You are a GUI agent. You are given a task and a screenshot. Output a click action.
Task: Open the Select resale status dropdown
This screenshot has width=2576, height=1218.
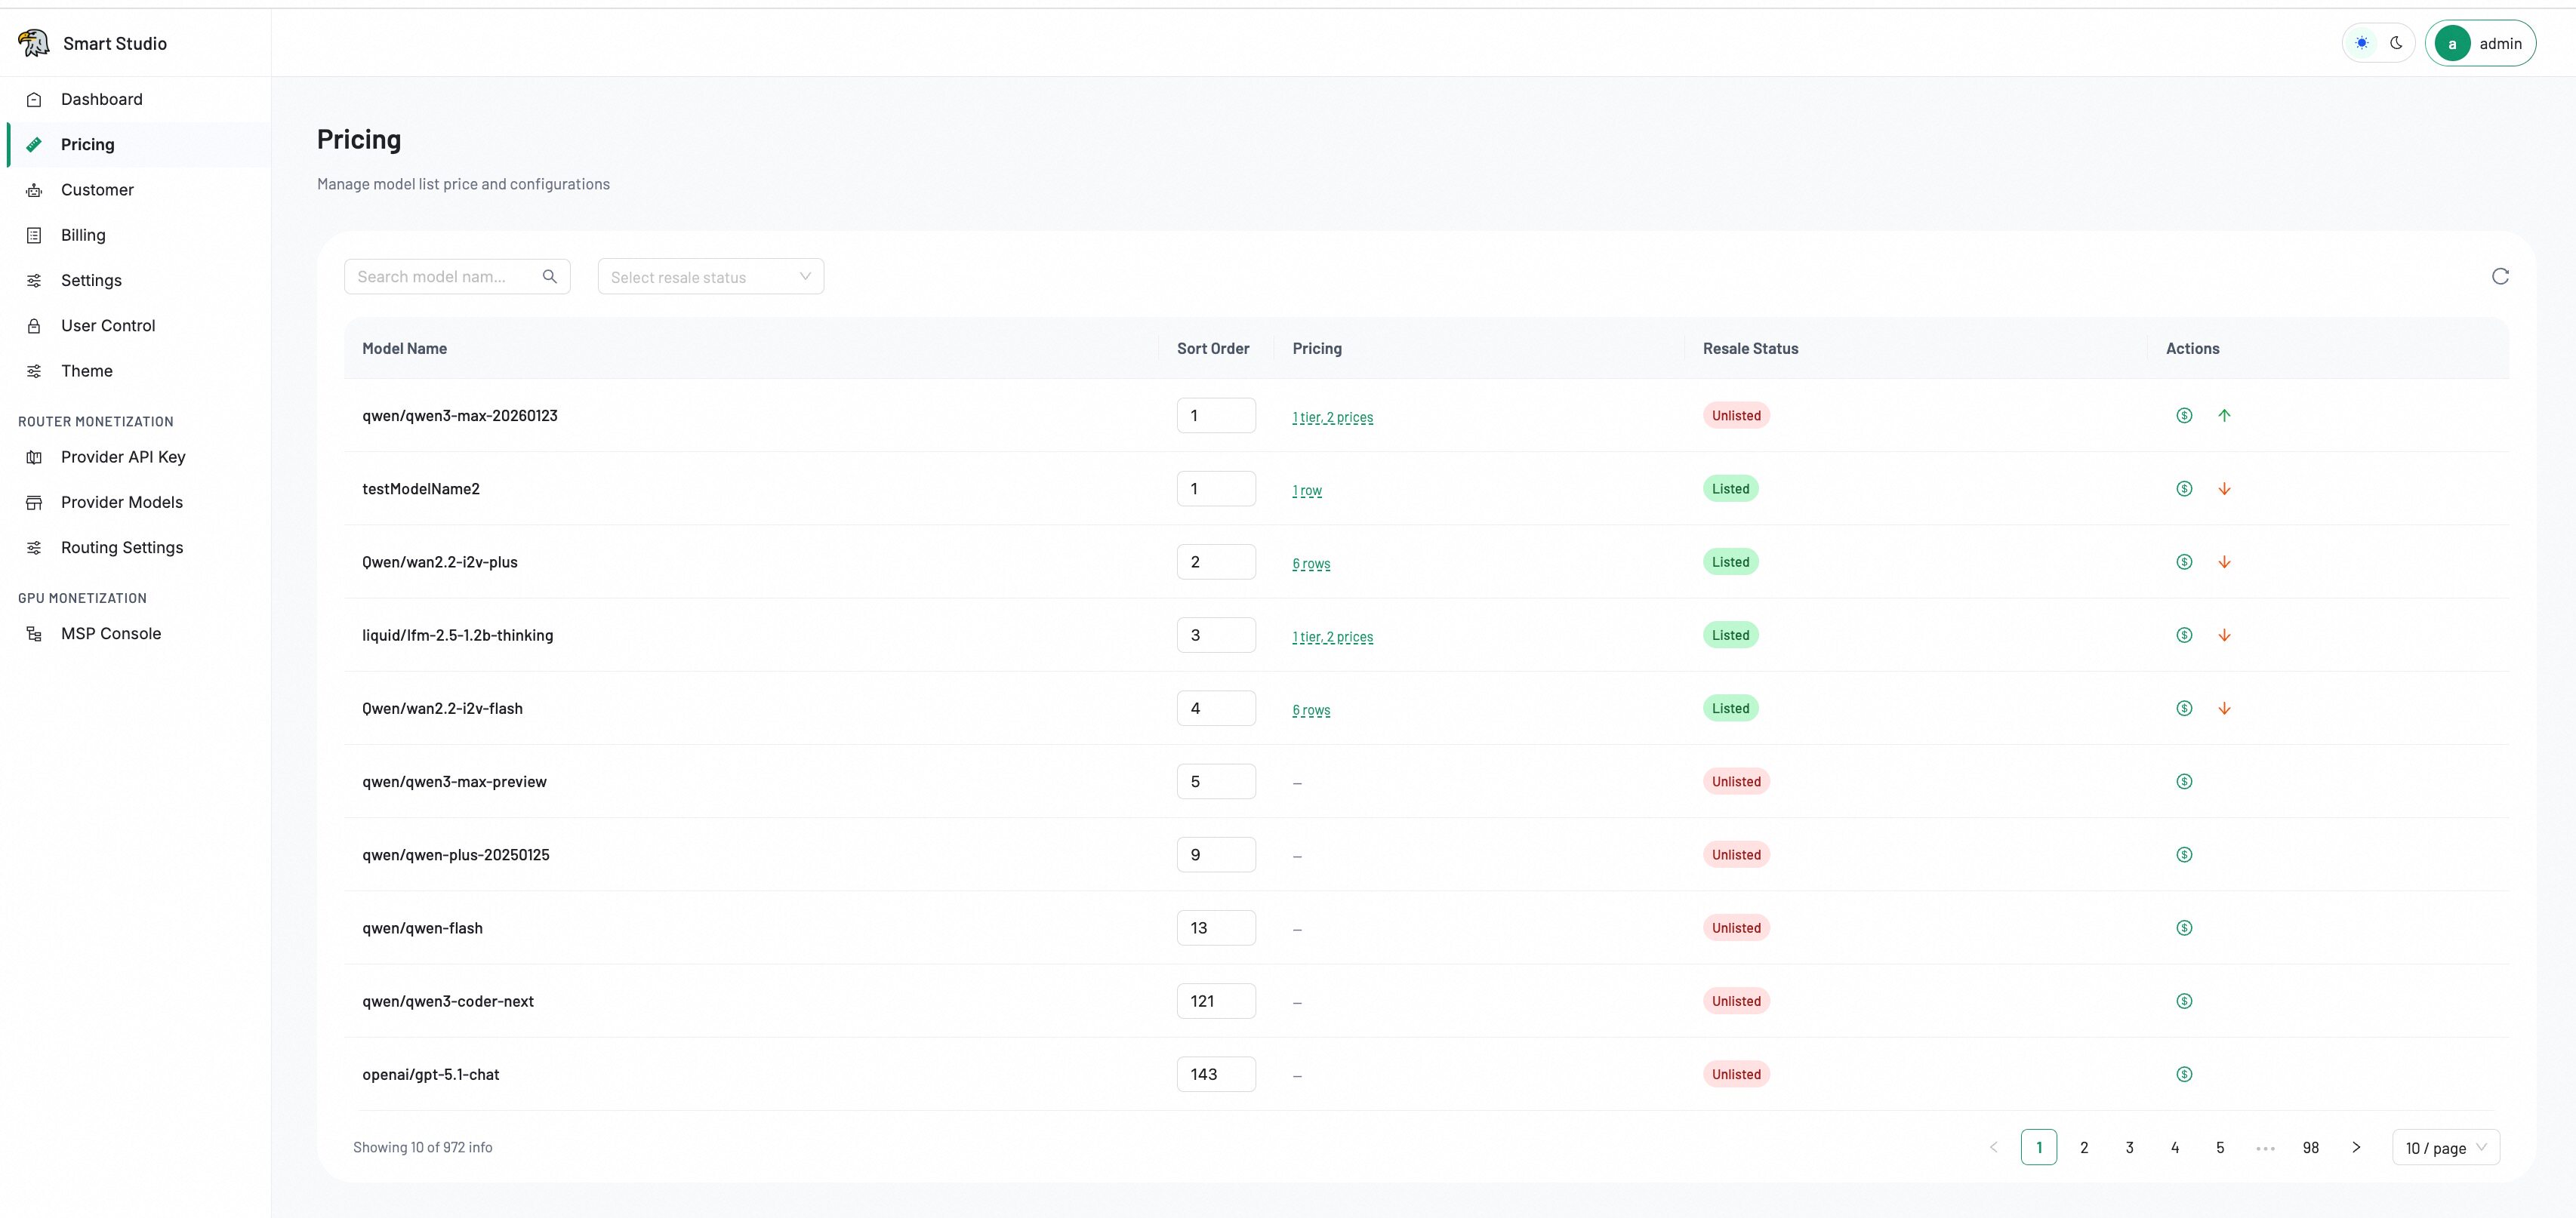pyautogui.click(x=710, y=277)
